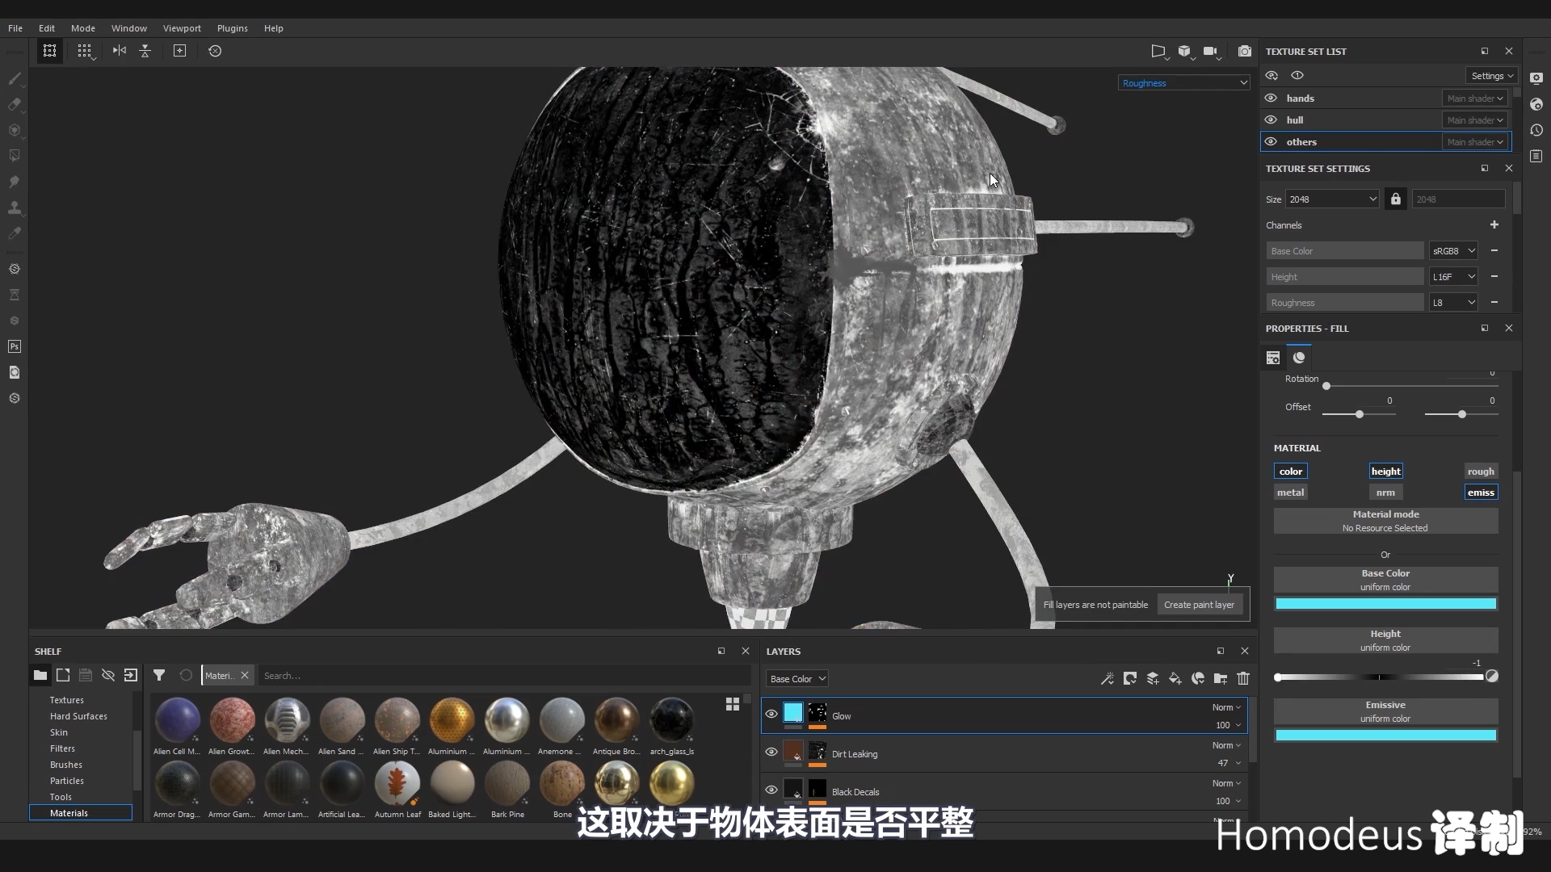Click the shelf filter funnel icon
This screenshot has height=872, width=1551.
pyautogui.click(x=159, y=675)
